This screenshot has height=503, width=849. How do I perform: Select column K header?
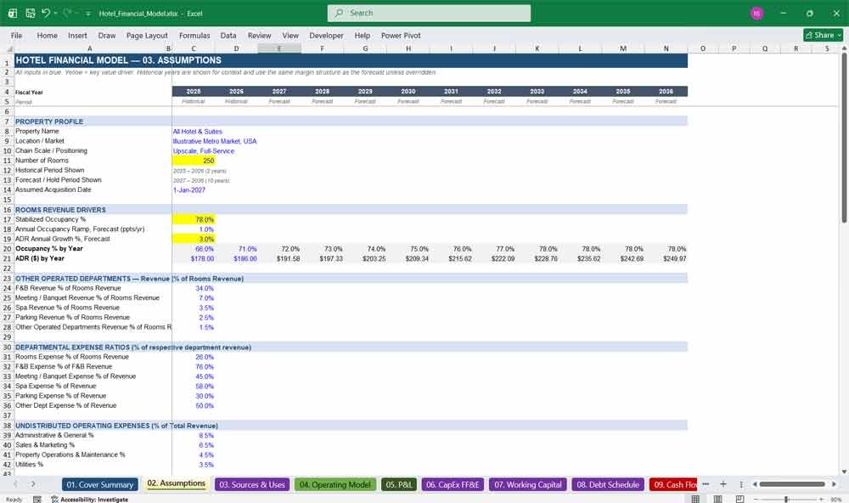(537, 48)
